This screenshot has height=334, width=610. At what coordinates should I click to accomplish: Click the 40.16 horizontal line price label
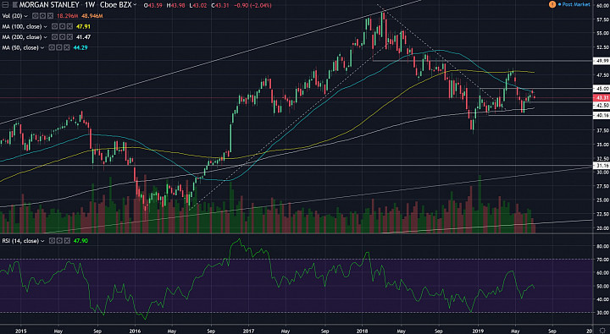pos(601,115)
